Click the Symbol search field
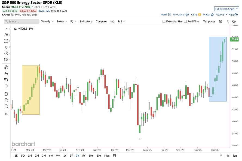Viewport: 242px width, 161px height. [x=22, y=21]
